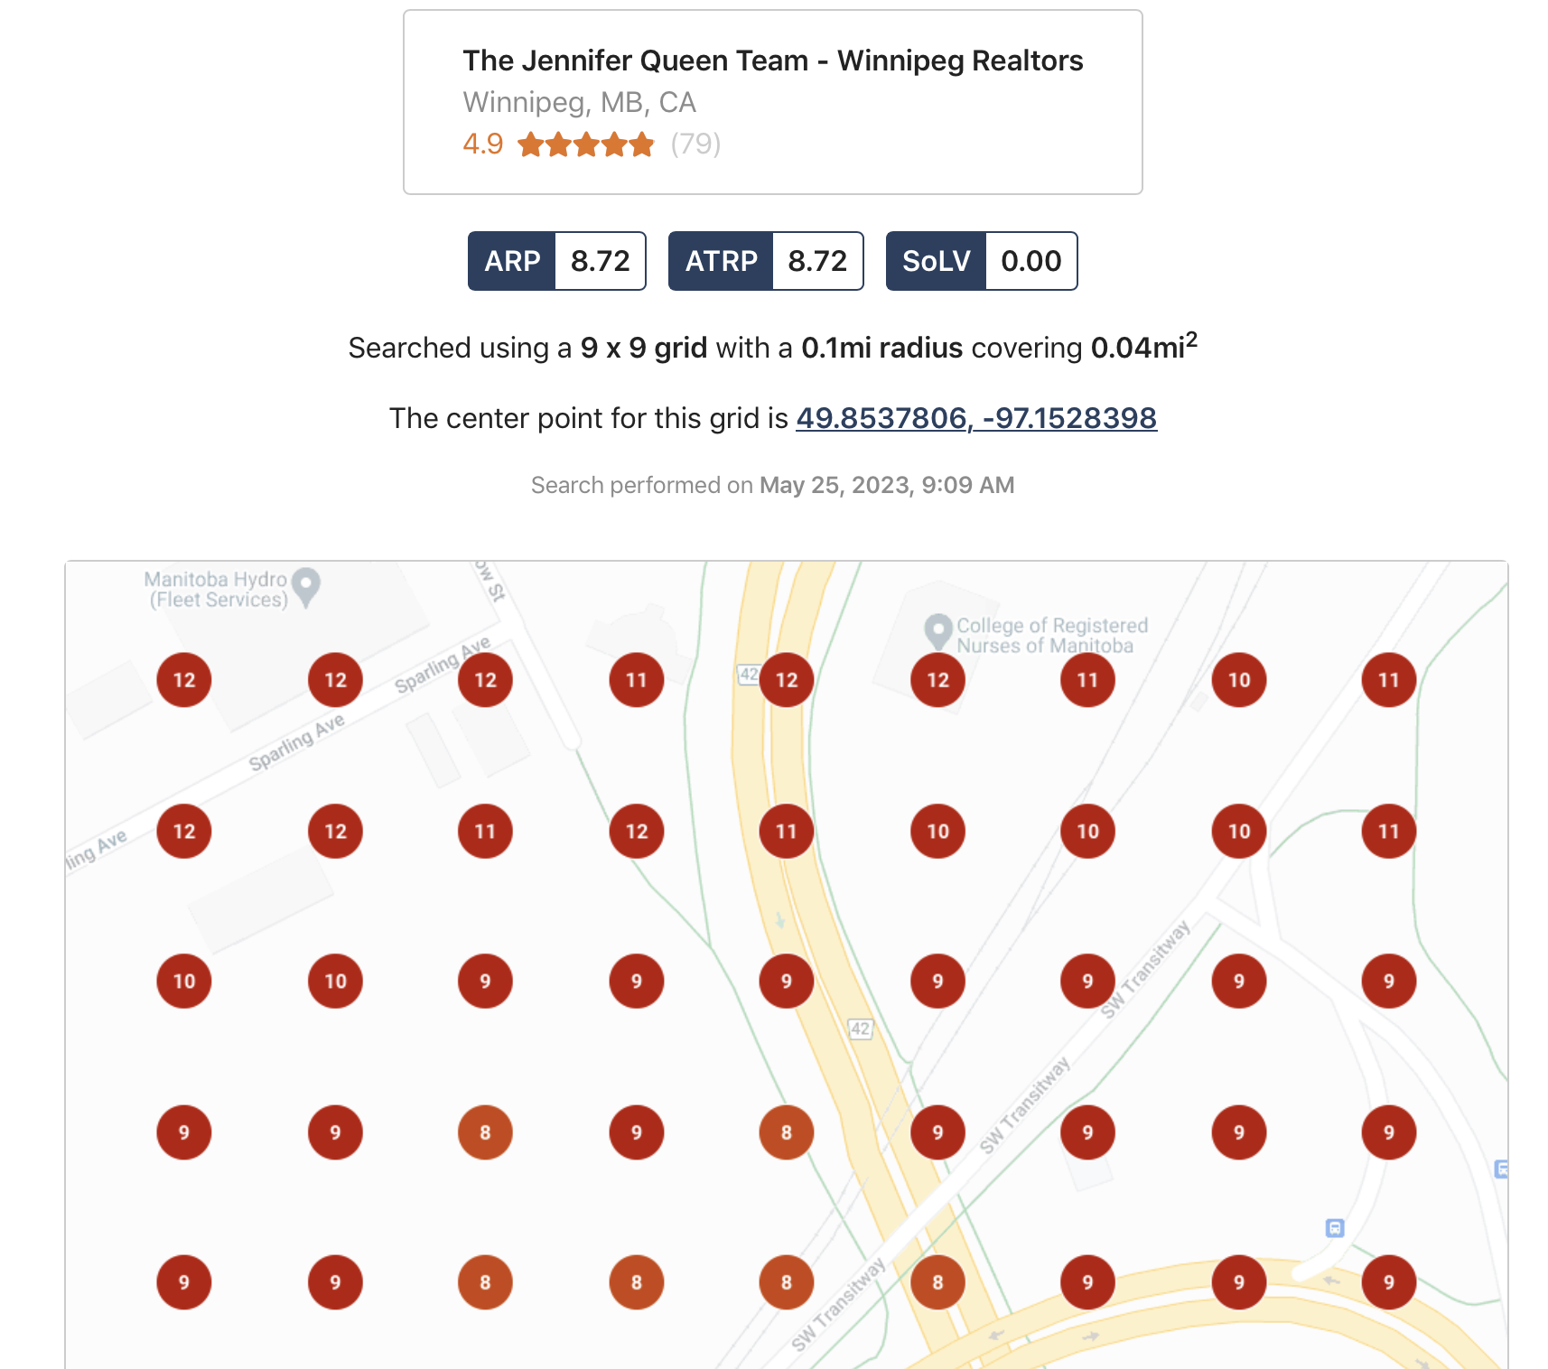Click the Manitoba Hydro Fleet Services map pin
This screenshot has height=1369, width=1548.
click(x=307, y=585)
